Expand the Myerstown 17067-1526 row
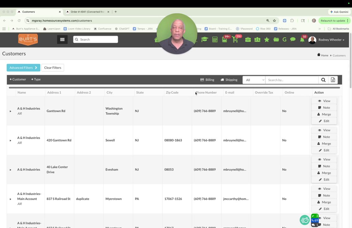This screenshot has height=228, width=352. [10, 199]
